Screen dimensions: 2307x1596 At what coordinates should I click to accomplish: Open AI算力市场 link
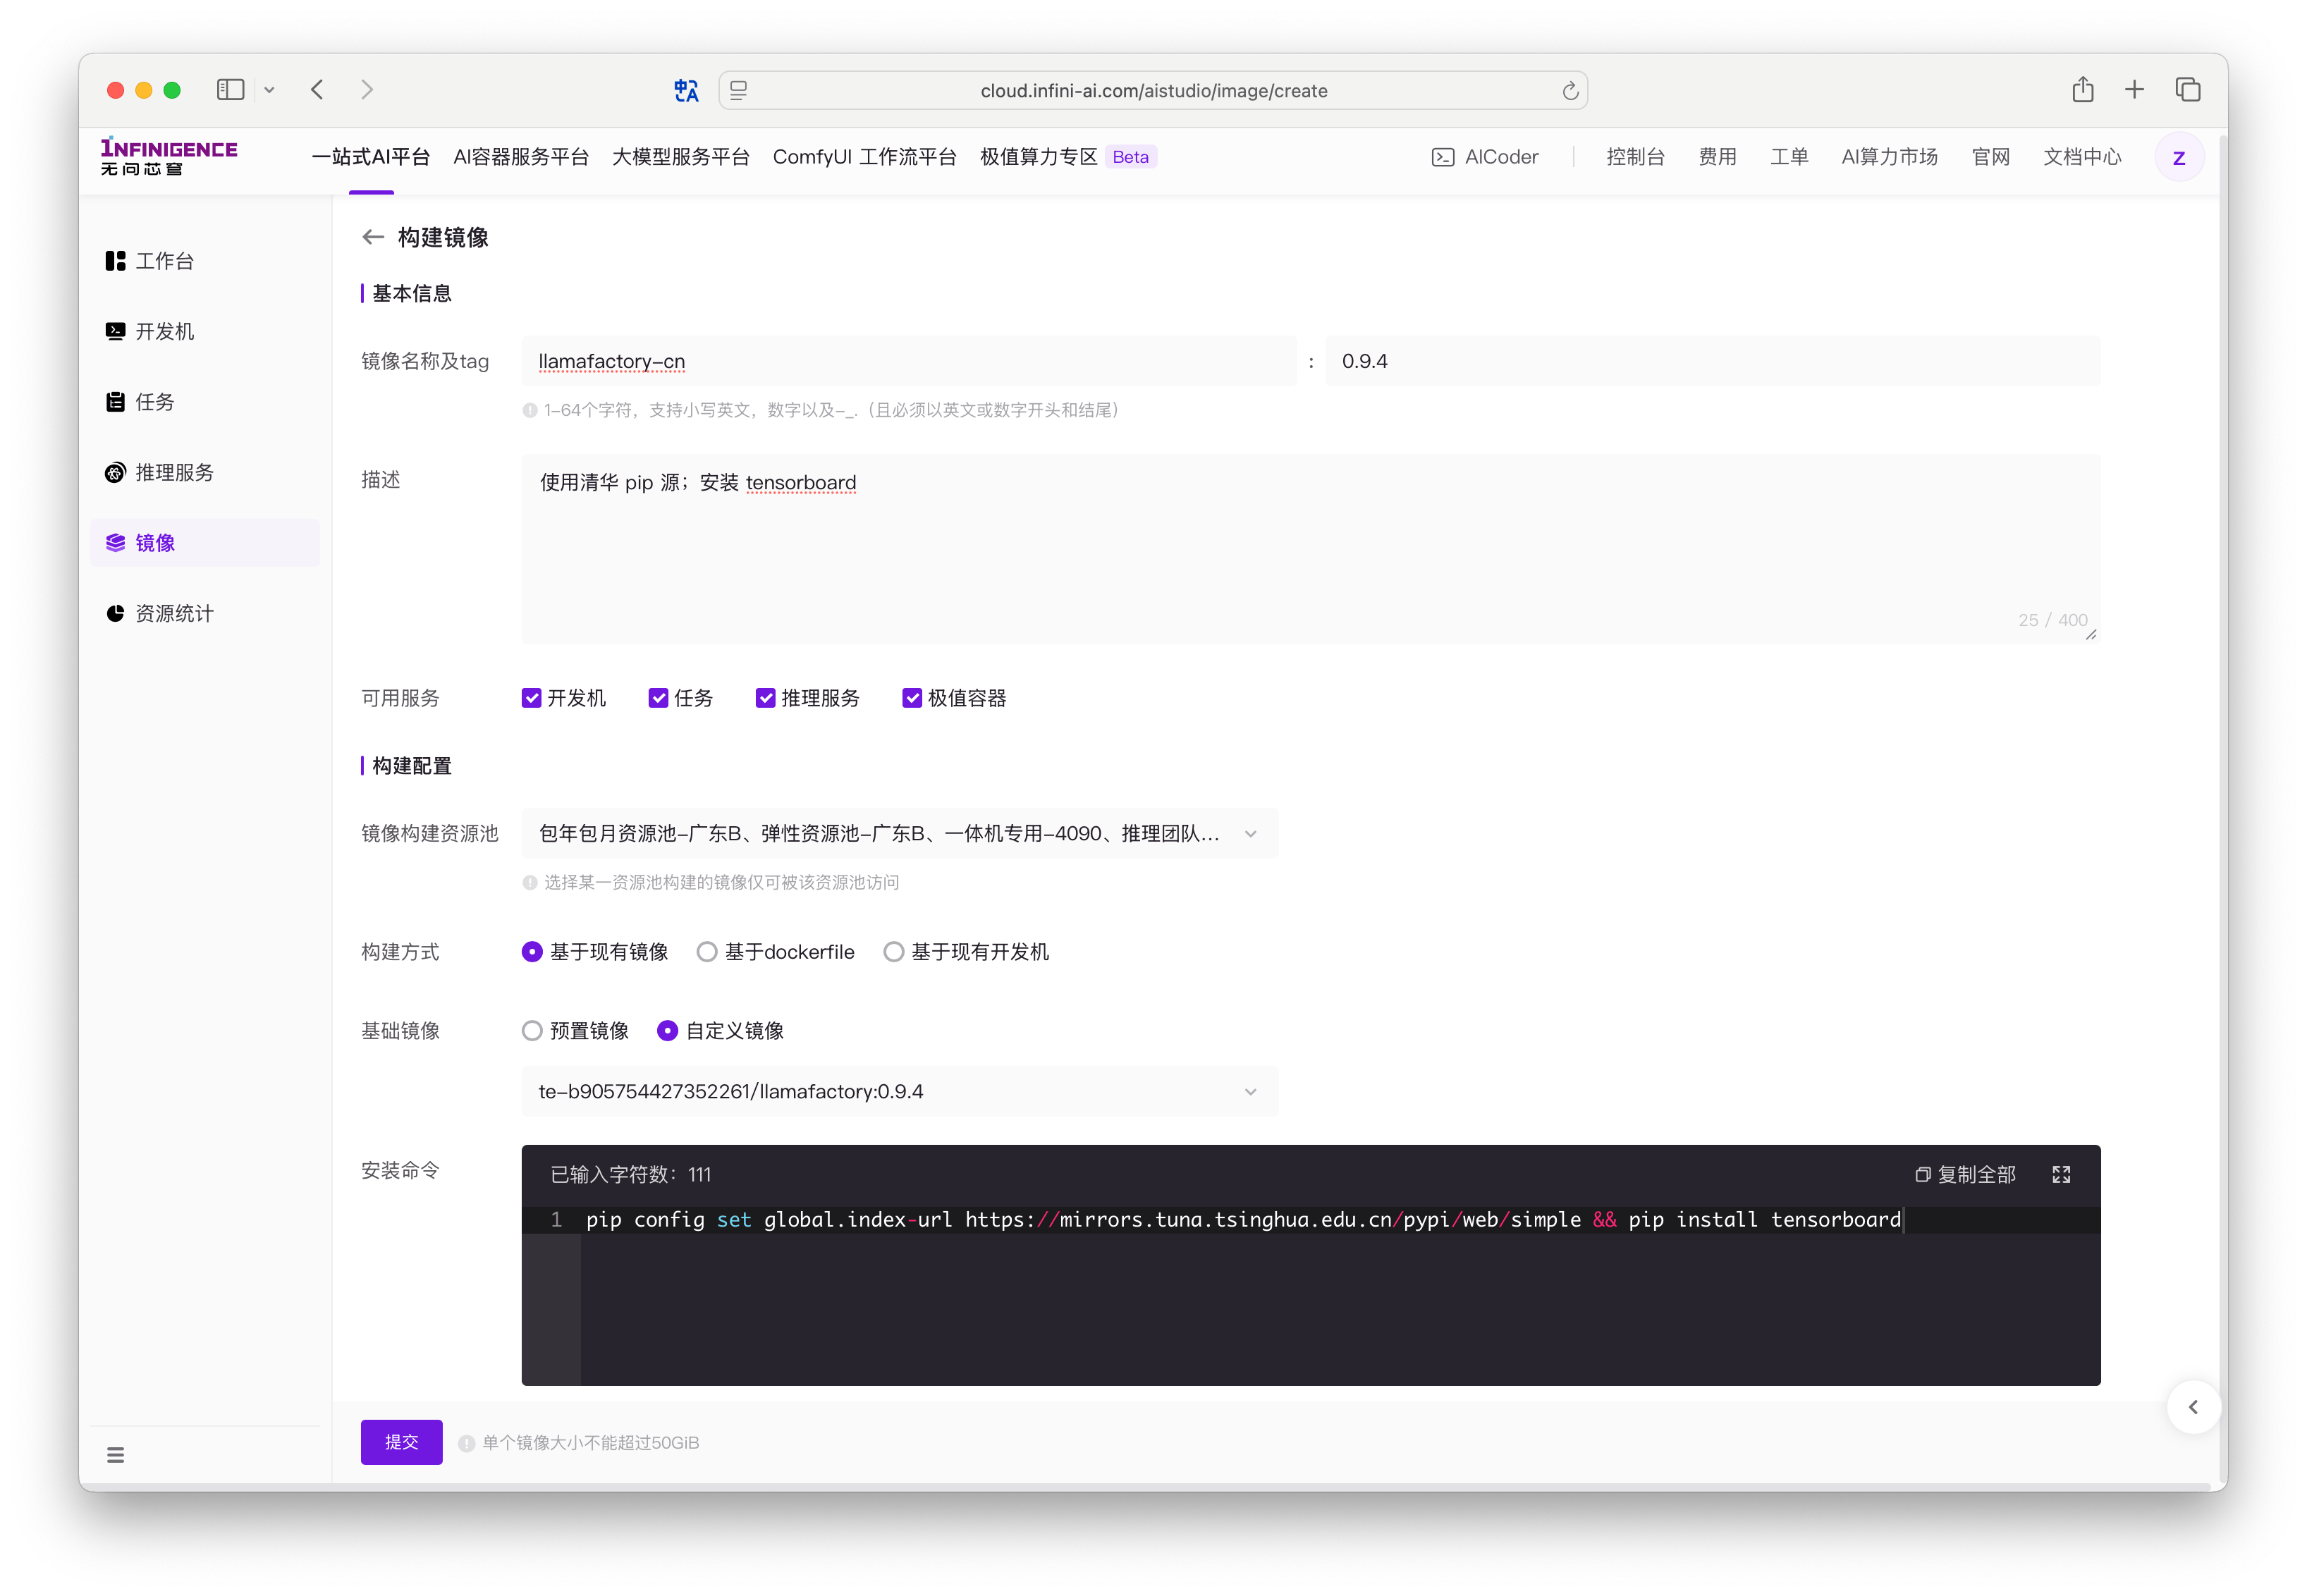(x=1890, y=157)
